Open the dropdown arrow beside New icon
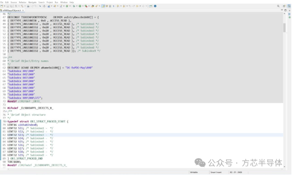Screen dimensions: 294x175 [4, 6]
